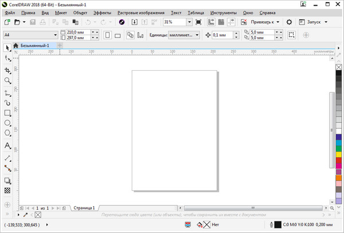344x233 pixels.
Task: Open the Options gear icon
Action: click(289, 22)
